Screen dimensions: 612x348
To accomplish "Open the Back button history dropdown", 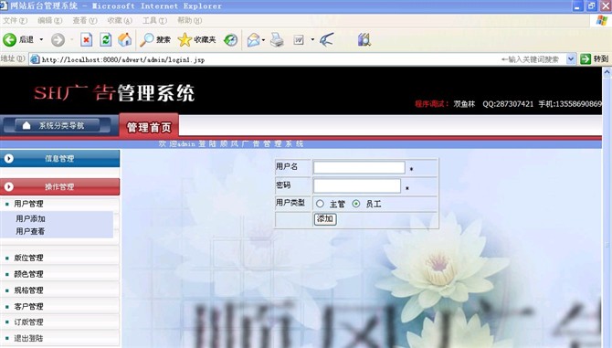I will tap(41, 39).
